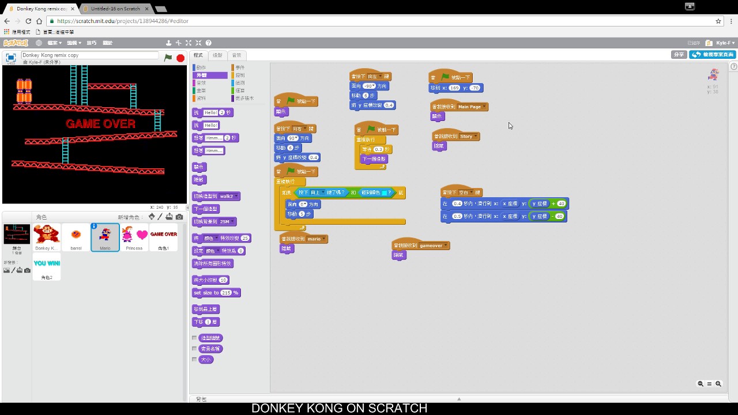738x415 pixels.
Task: Switch to the Costumes tab
Action: coord(217,55)
